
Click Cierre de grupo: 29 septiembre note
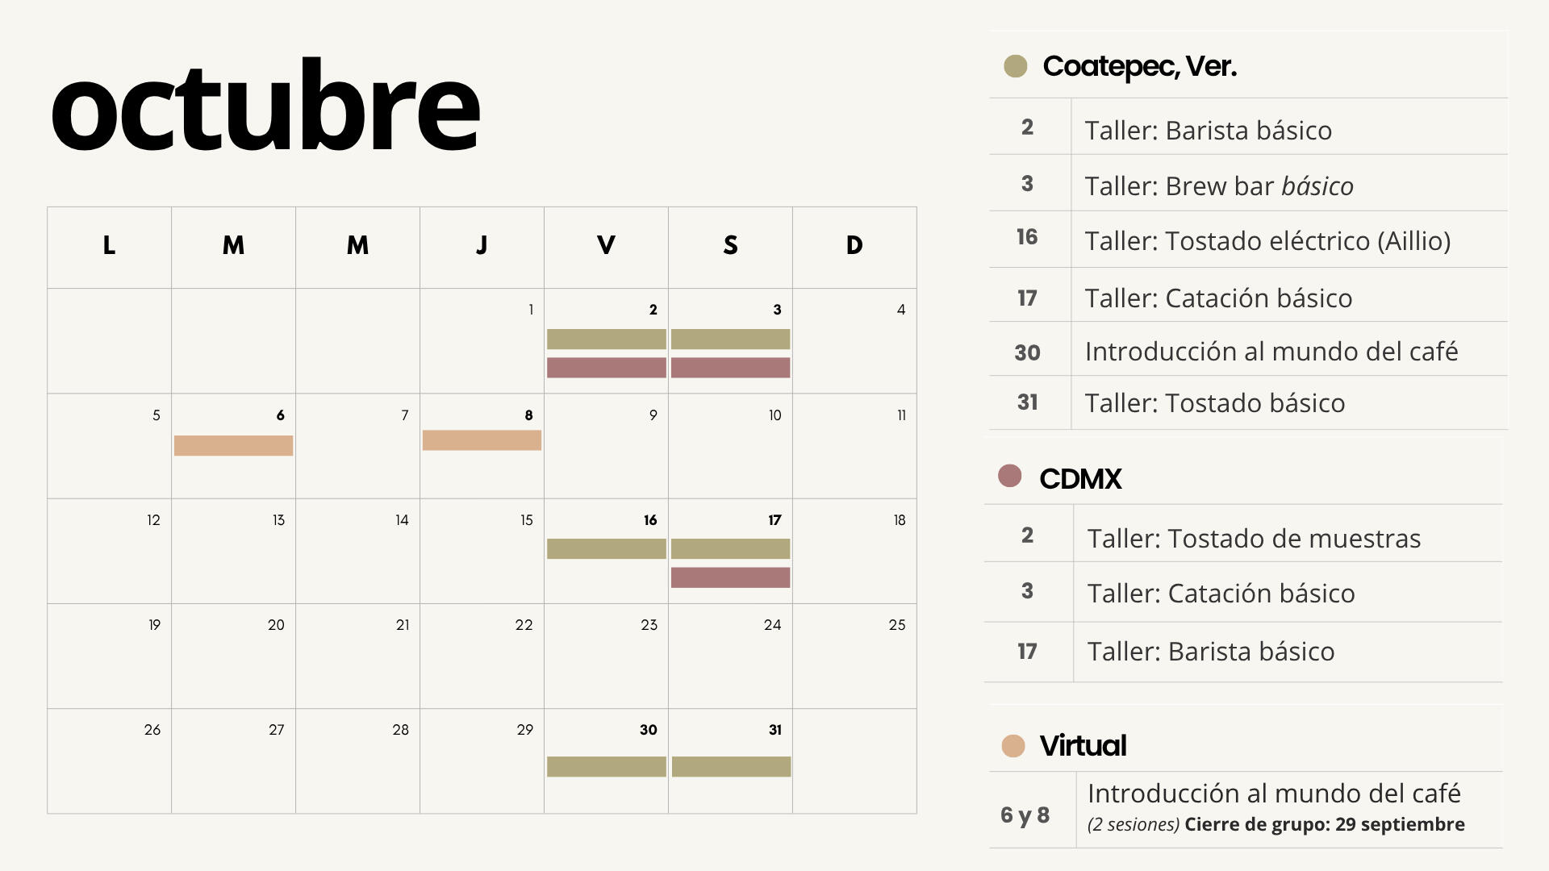(1325, 824)
